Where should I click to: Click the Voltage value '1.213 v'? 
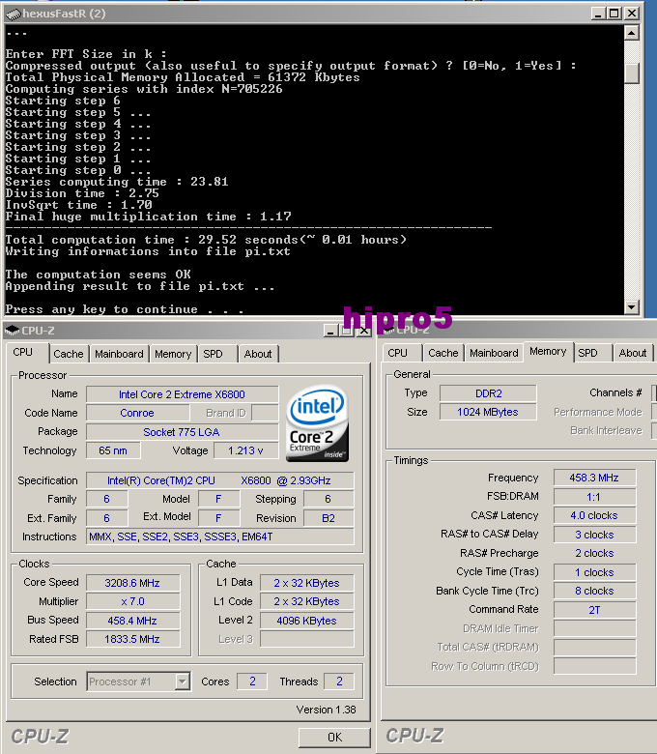point(246,450)
